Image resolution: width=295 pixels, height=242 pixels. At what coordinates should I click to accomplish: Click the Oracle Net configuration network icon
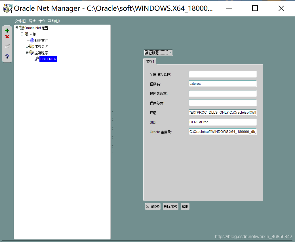22,28
